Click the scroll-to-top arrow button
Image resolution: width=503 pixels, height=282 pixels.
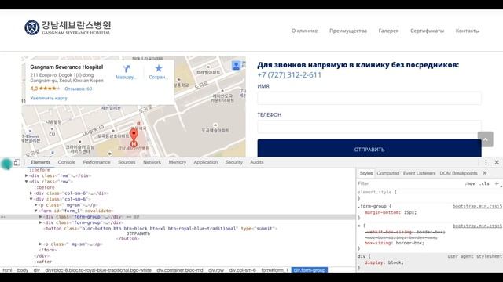coord(486,139)
